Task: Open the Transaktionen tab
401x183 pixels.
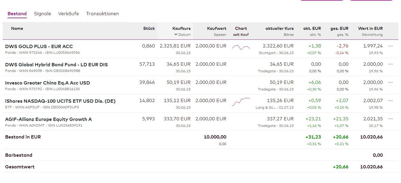Action: tap(102, 14)
